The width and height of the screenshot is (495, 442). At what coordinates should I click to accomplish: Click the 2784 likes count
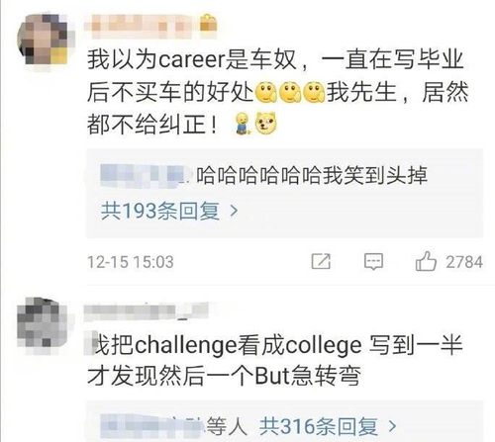click(464, 262)
